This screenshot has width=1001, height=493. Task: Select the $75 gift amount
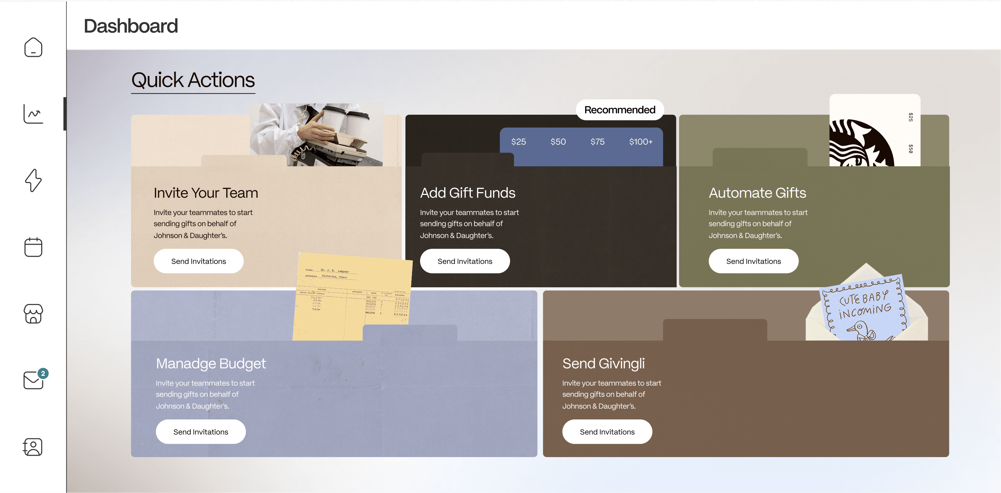click(x=597, y=142)
